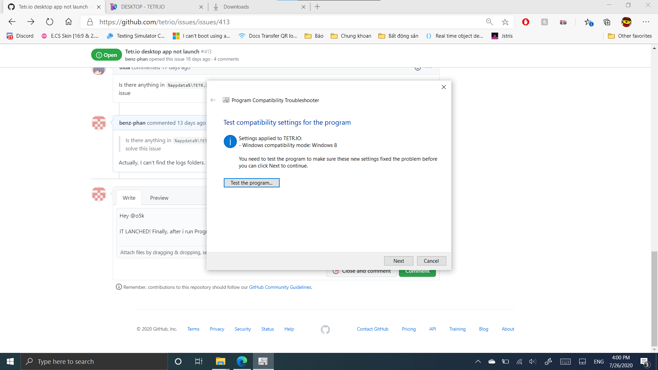
Task: Open the Collections icon in the toolbar
Action: point(607,22)
